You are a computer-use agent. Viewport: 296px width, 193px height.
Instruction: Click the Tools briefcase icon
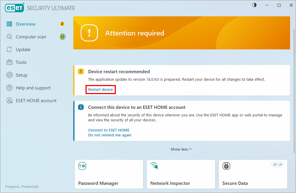[10, 62]
